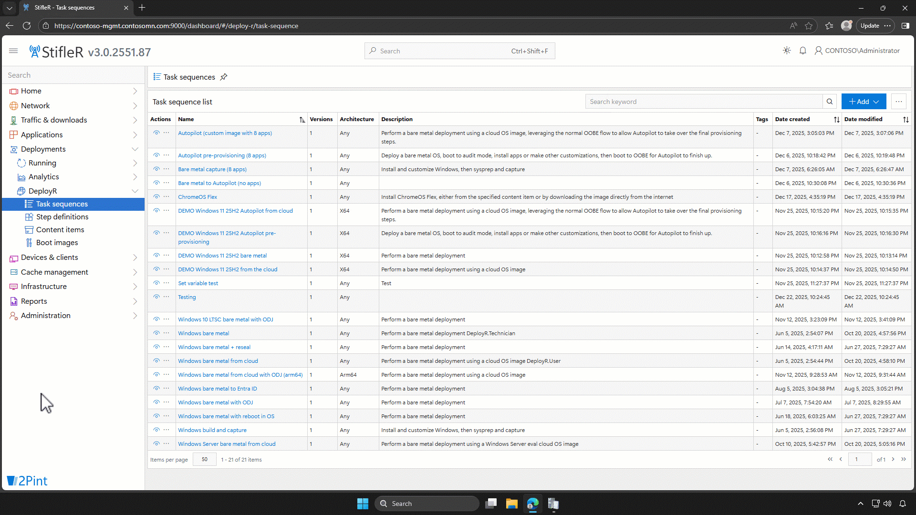This screenshot has width=916, height=515.
Task: Open the notifications bell in StifleR header
Action: point(803,51)
